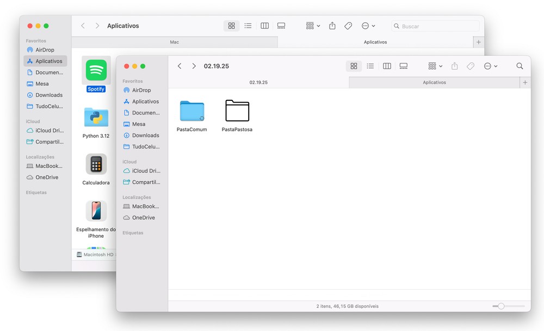Image resolution: width=544 pixels, height=331 pixels.
Task: Select the Python 3.12 app icon
Action: [x=96, y=117]
